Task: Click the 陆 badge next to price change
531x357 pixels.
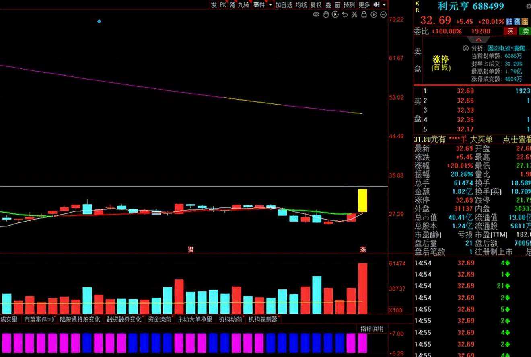Action: tap(510, 21)
